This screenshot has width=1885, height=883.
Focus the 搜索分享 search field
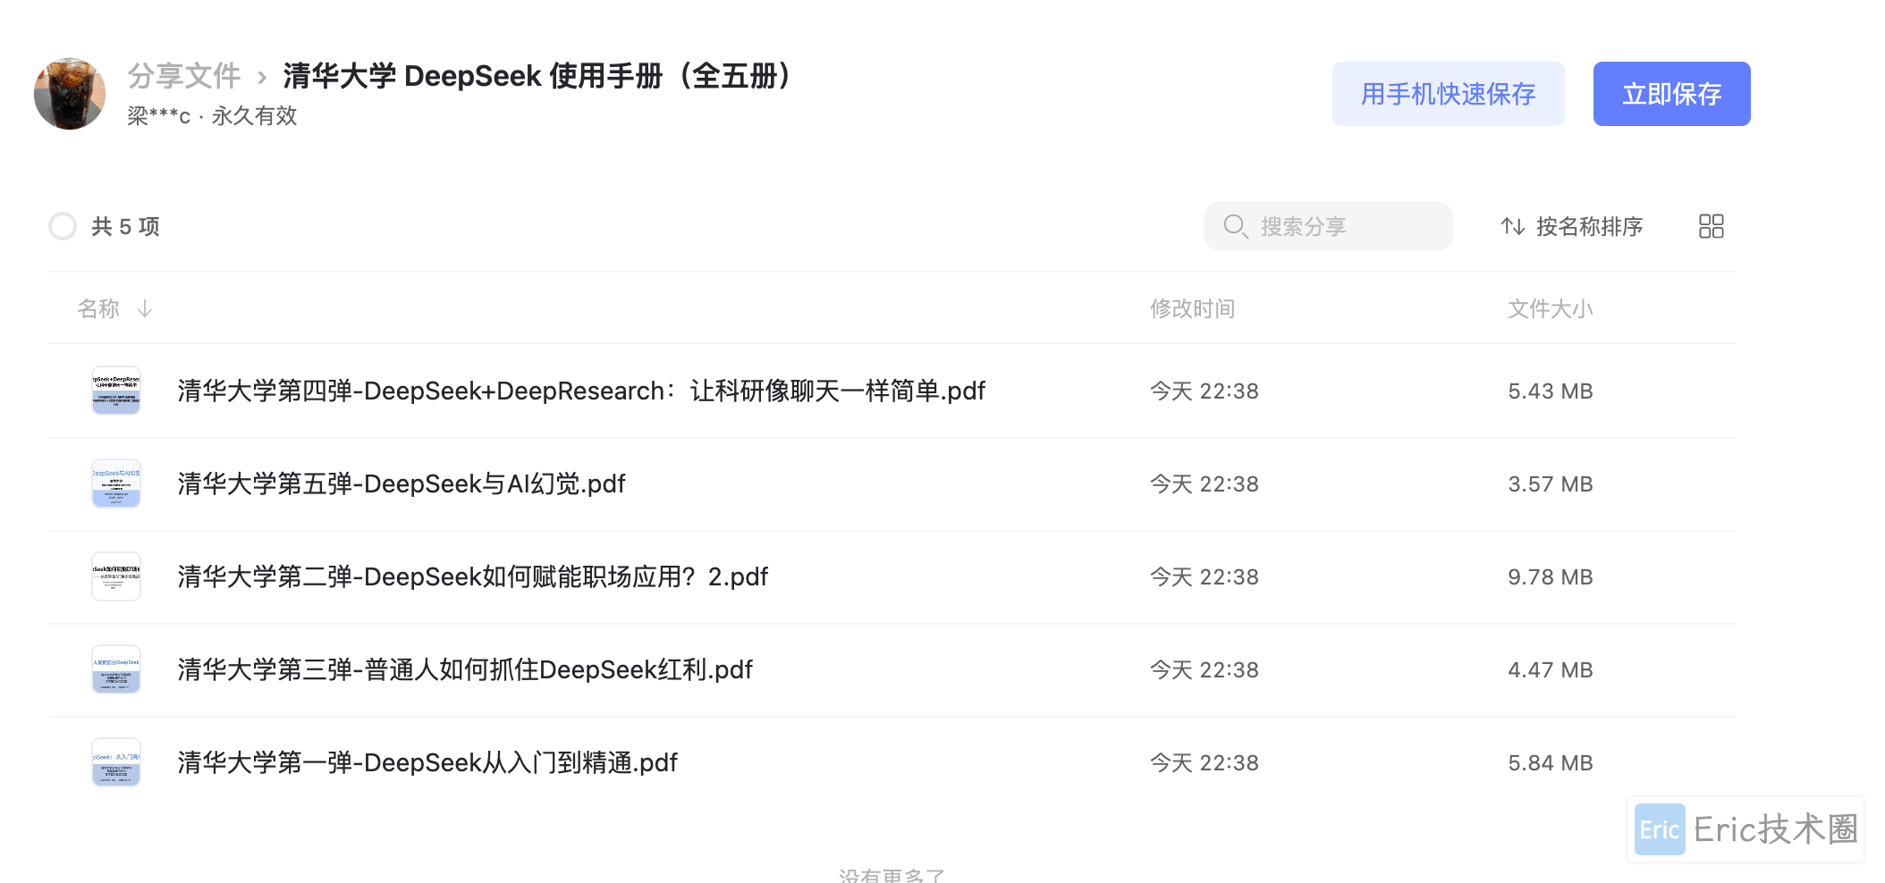pos(1328,226)
